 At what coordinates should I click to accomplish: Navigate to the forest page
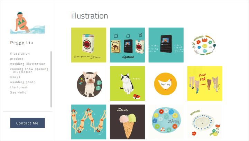coord(19,87)
